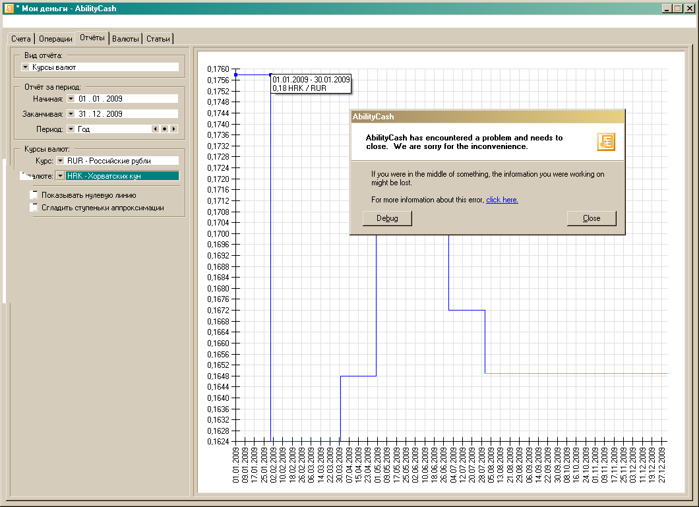Maximize the AbilityCash window
This screenshot has height=507, width=699.
(679, 8)
